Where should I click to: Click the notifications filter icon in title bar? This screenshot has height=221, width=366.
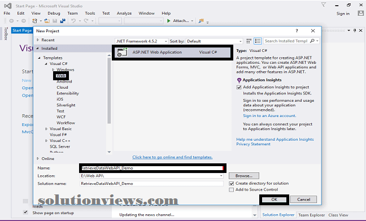click(323, 5)
